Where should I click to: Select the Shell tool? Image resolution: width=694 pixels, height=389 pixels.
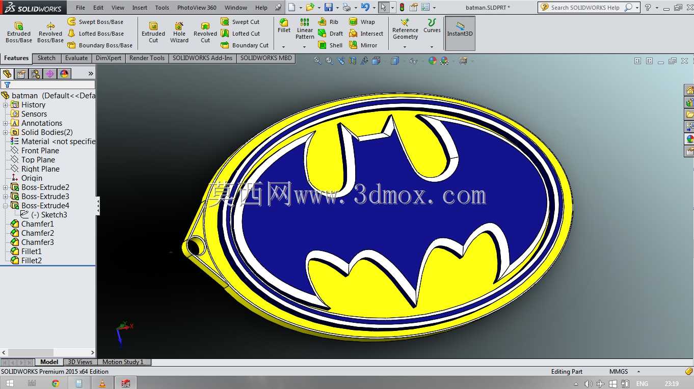click(330, 45)
